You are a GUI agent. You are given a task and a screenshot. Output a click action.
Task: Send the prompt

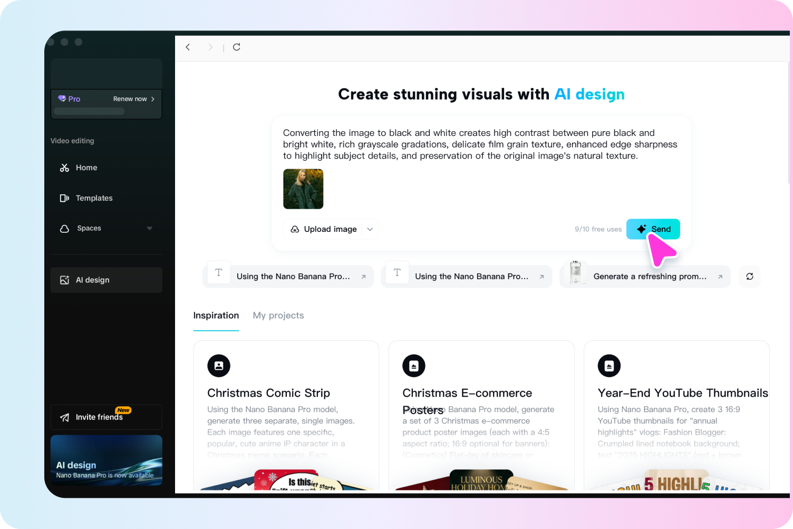pos(653,229)
